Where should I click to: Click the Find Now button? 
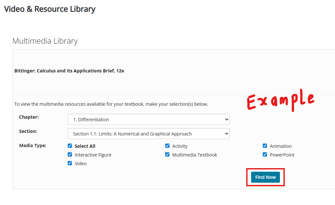(x=265, y=177)
